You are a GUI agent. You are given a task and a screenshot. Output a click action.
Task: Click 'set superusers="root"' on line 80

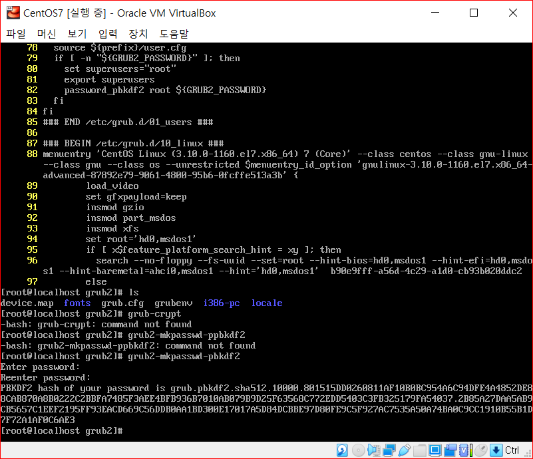[x=120, y=69]
